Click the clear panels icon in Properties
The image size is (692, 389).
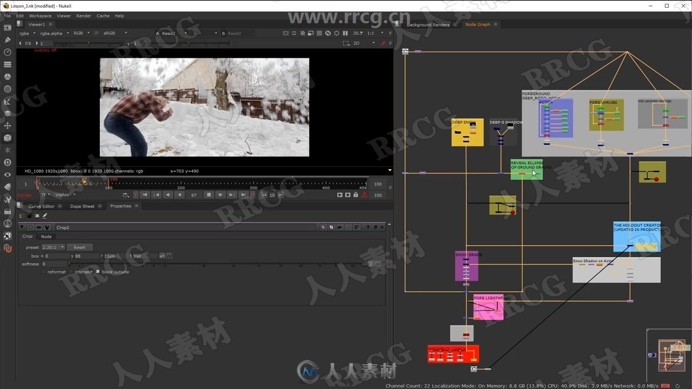(x=37, y=216)
